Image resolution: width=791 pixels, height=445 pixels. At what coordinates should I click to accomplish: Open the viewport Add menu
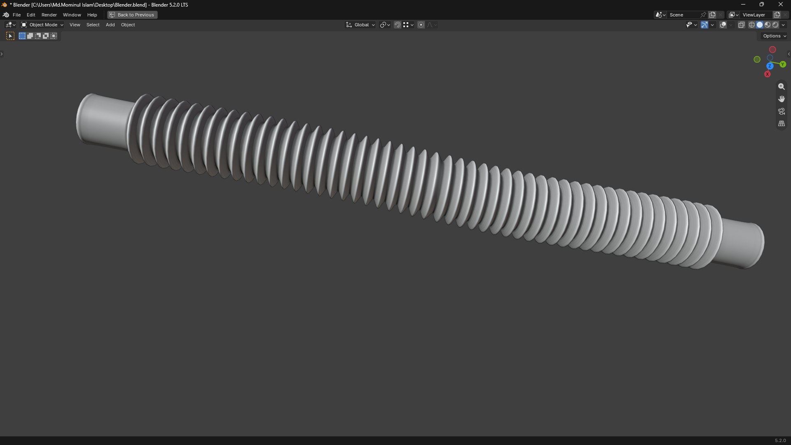[110, 25]
